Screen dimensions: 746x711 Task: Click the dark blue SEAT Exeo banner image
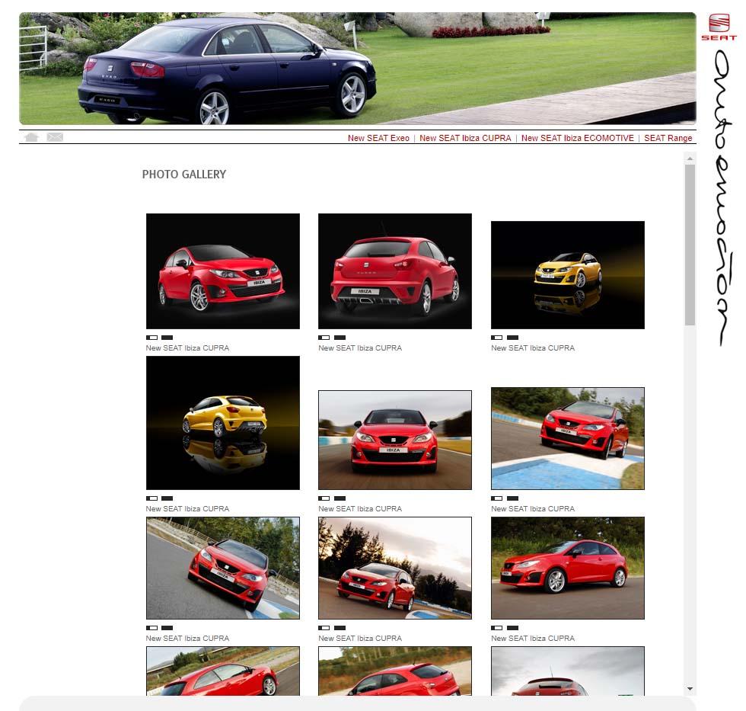point(357,69)
